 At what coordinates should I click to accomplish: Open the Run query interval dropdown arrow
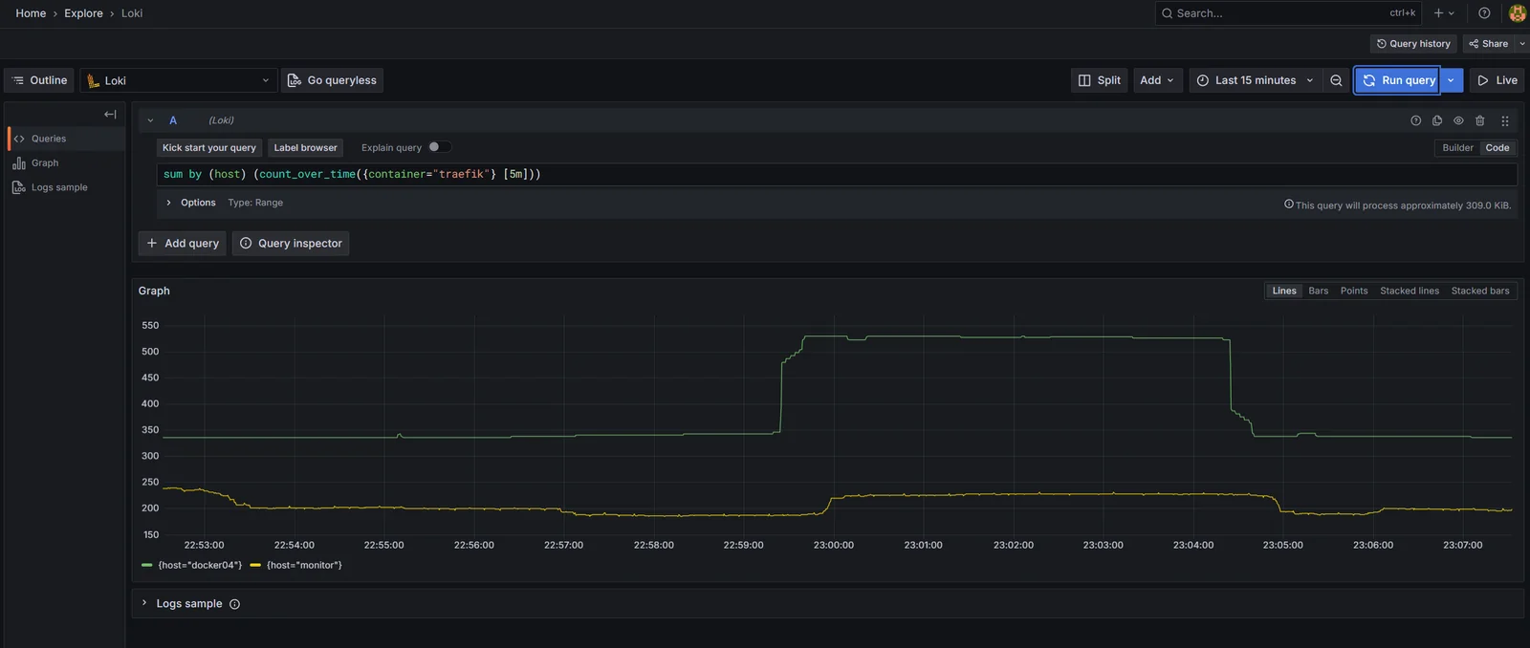(x=1451, y=80)
